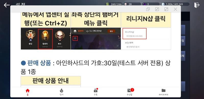This screenshot has height=99, width=204.
Task: Open the 라이브러리 folder tab
Action: point(163,92)
